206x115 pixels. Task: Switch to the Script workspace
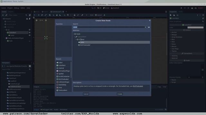point(106,8)
